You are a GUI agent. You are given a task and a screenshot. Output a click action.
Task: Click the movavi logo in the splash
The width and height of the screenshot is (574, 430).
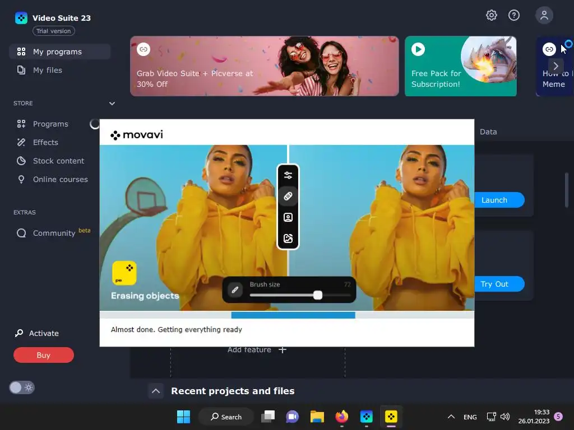(x=137, y=135)
